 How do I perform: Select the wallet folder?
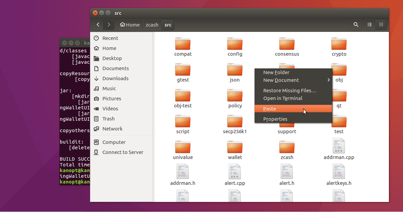235,148
